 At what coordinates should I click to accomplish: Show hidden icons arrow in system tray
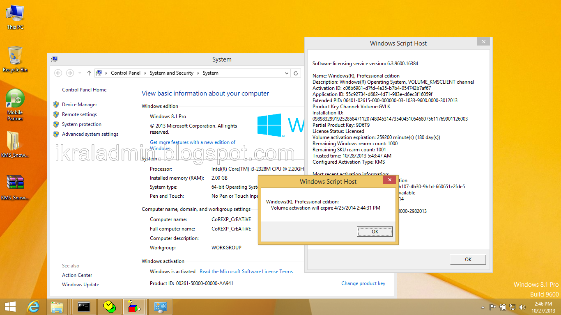coord(483,307)
